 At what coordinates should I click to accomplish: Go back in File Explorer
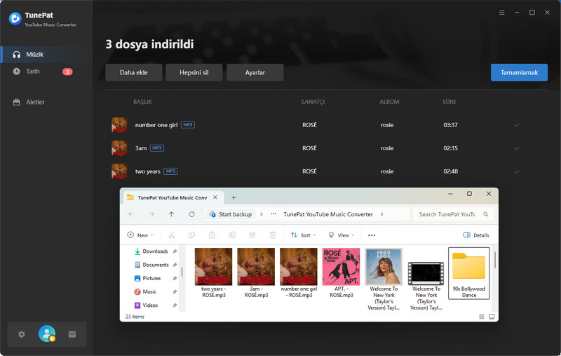131,214
